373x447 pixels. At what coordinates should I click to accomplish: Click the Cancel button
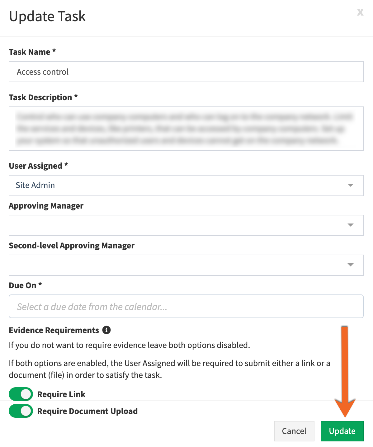pos(294,431)
